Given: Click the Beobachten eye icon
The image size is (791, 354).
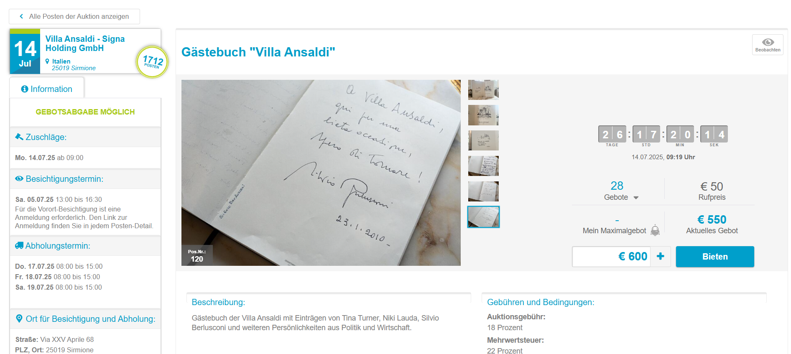Looking at the screenshot, I should [x=768, y=42].
